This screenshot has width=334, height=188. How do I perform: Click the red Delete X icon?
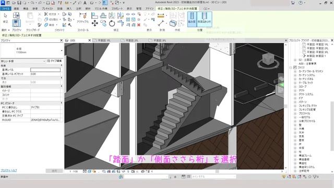pyautogui.click(x=139, y=25)
